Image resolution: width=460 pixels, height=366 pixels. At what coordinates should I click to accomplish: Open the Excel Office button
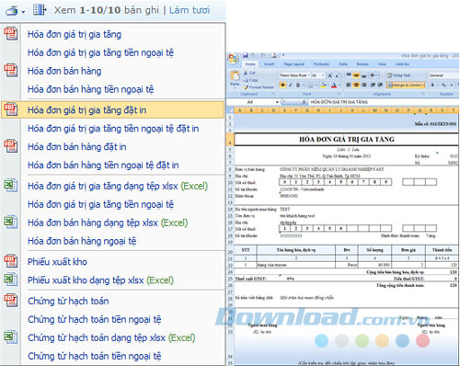(233, 58)
